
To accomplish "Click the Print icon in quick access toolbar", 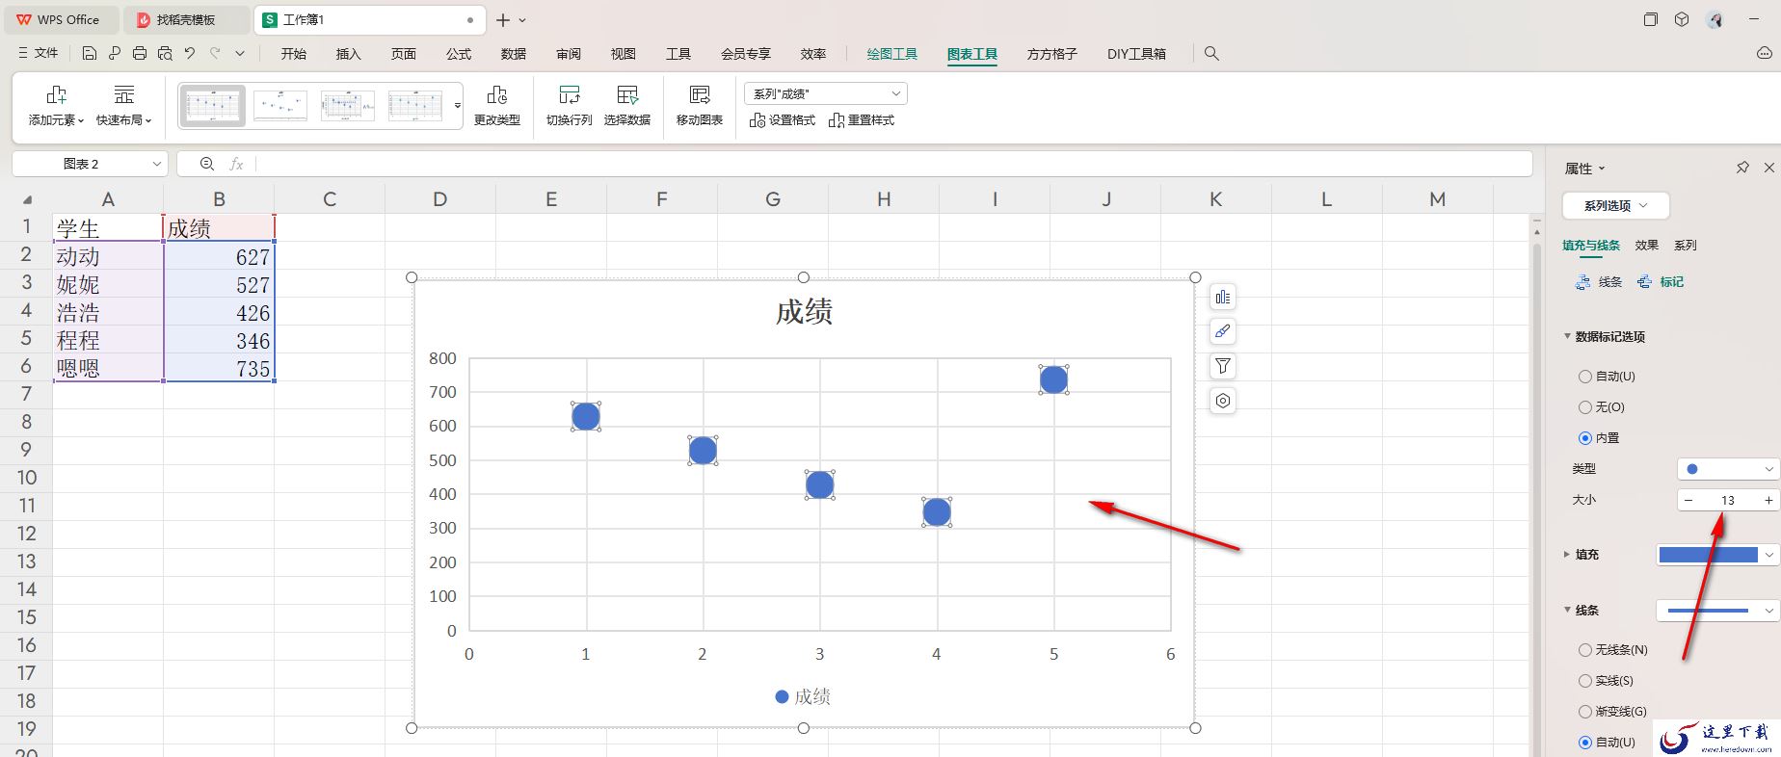I will pos(140,54).
